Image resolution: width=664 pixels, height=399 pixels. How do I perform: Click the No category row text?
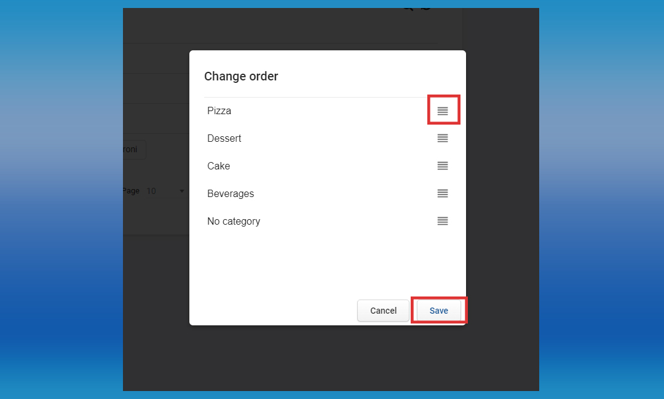point(234,222)
